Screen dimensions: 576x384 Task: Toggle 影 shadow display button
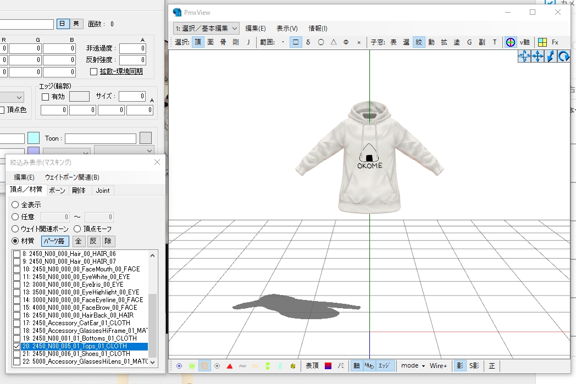point(459,366)
